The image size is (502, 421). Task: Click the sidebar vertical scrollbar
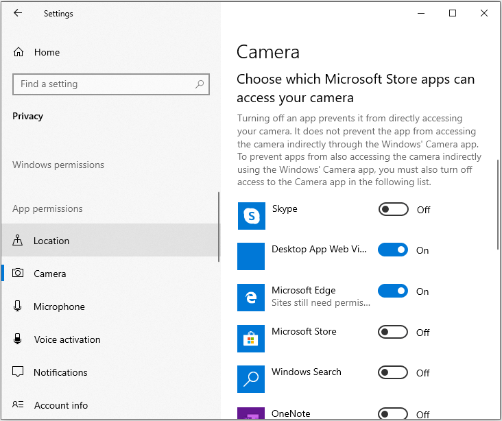pos(219,227)
